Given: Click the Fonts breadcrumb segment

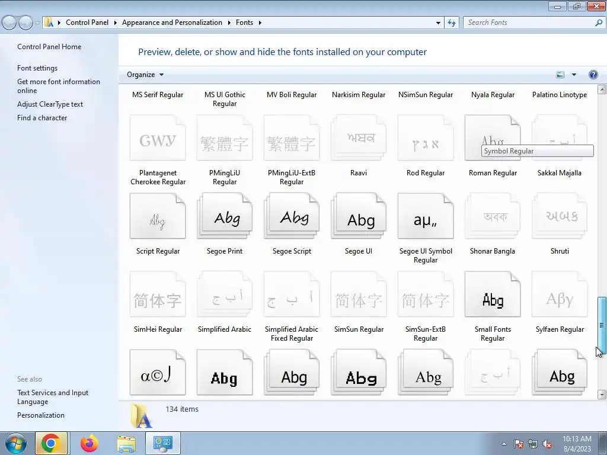Looking at the screenshot, I should 244,23.
